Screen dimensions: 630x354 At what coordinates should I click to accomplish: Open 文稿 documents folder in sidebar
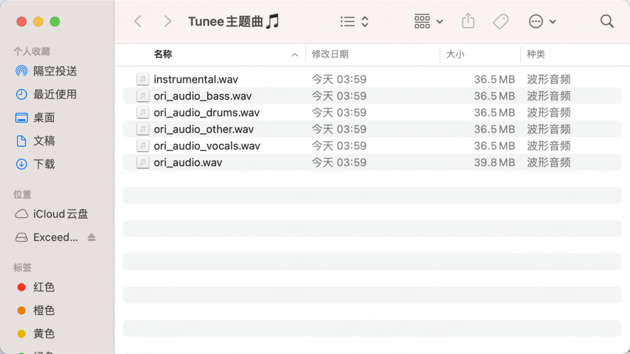click(x=44, y=141)
